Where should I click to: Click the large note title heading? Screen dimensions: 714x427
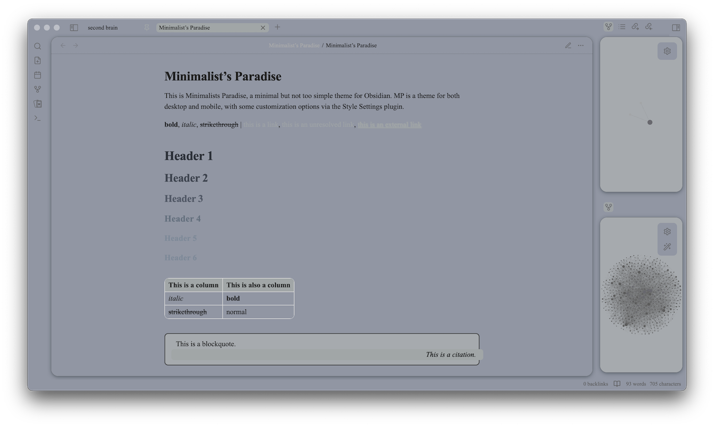pyautogui.click(x=223, y=76)
